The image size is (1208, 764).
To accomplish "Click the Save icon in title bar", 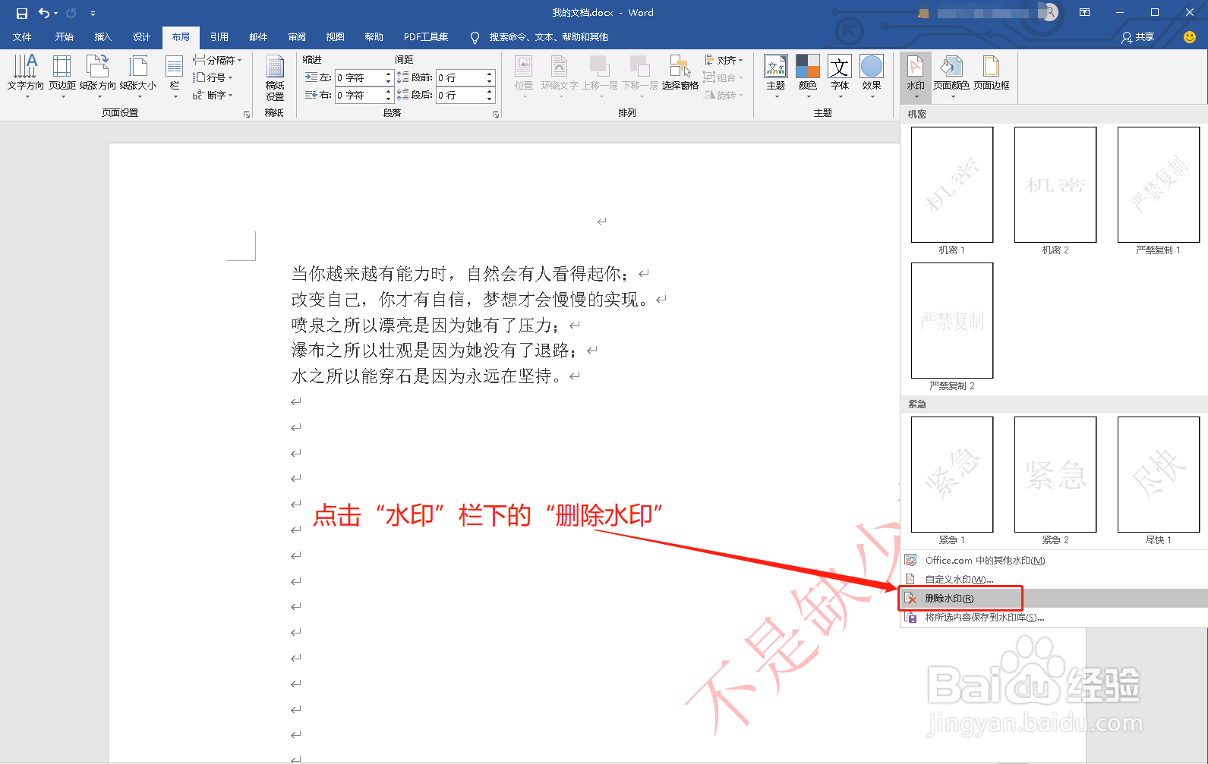I will point(22,13).
